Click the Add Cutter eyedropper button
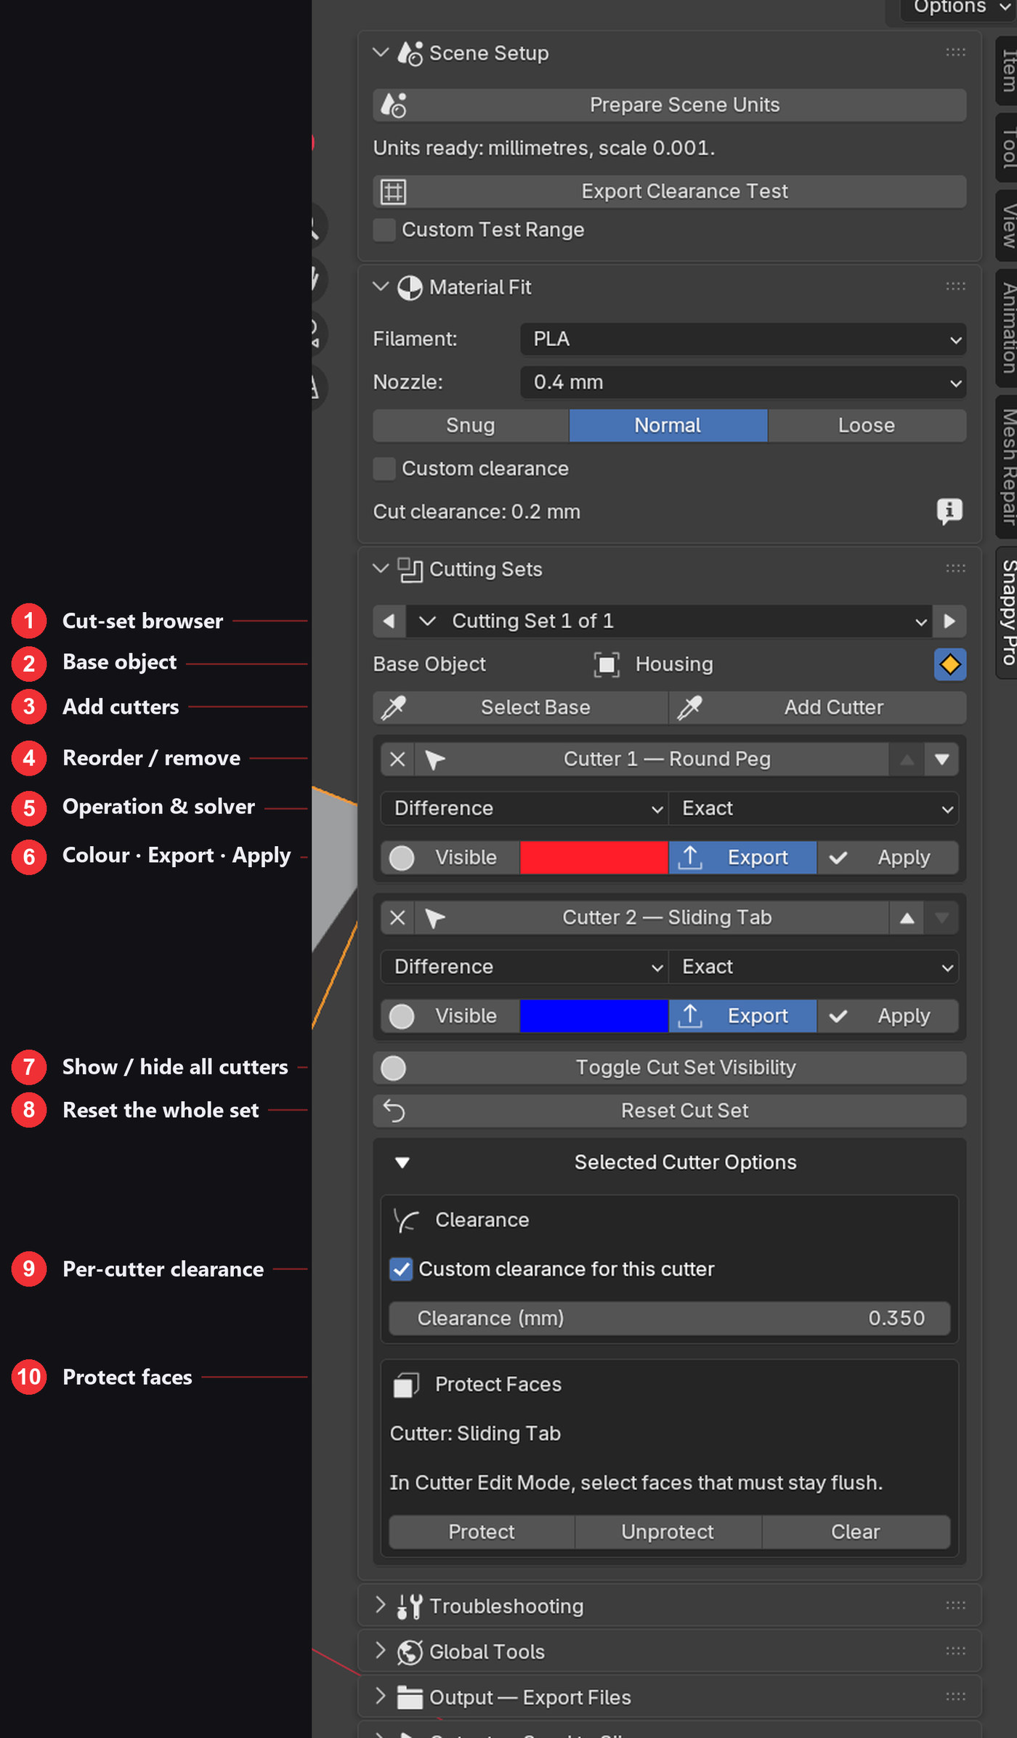 (x=817, y=708)
